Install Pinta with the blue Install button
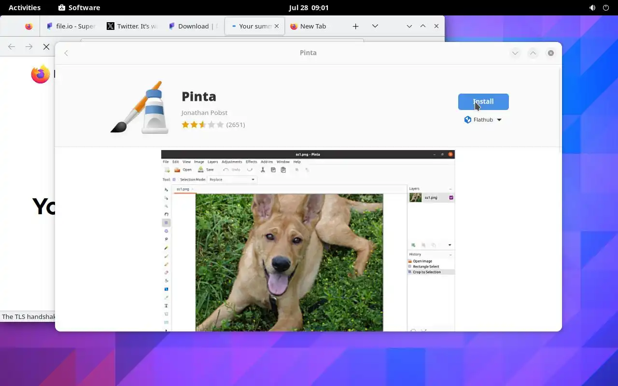 point(483,102)
